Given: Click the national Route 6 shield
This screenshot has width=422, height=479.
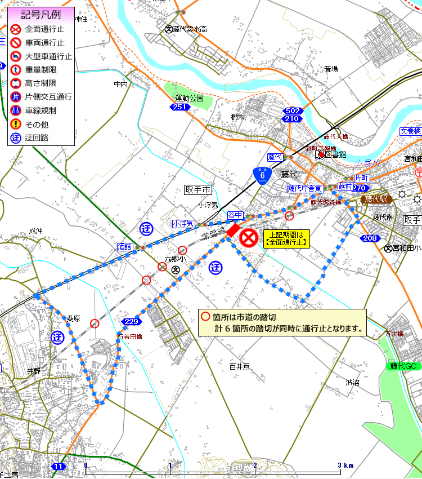Looking at the screenshot, I should (262, 176).
